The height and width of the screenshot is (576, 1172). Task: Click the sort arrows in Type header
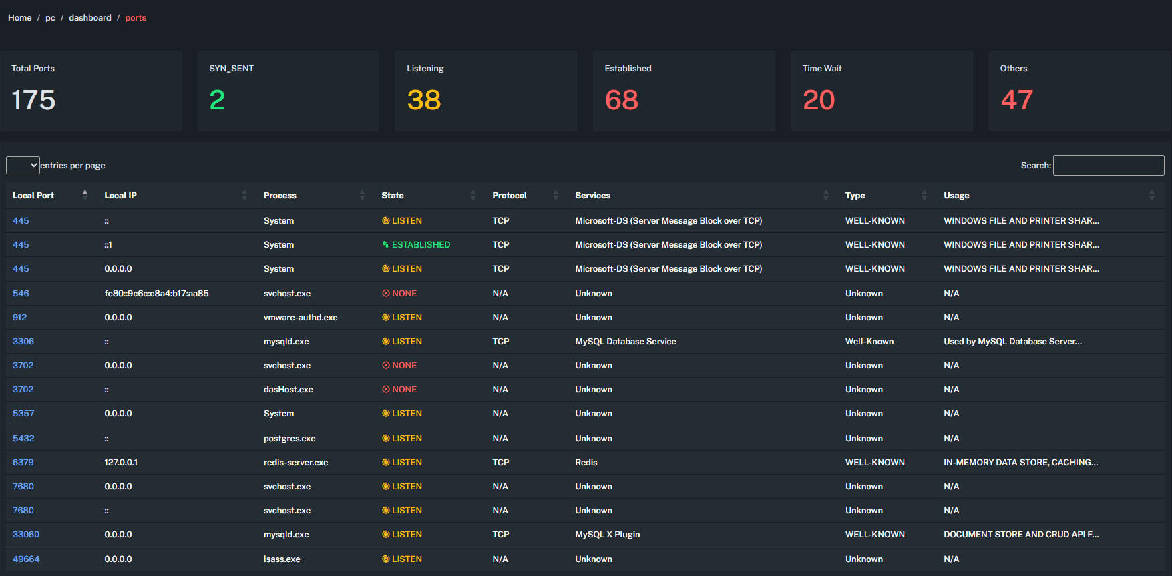(924, 195)
